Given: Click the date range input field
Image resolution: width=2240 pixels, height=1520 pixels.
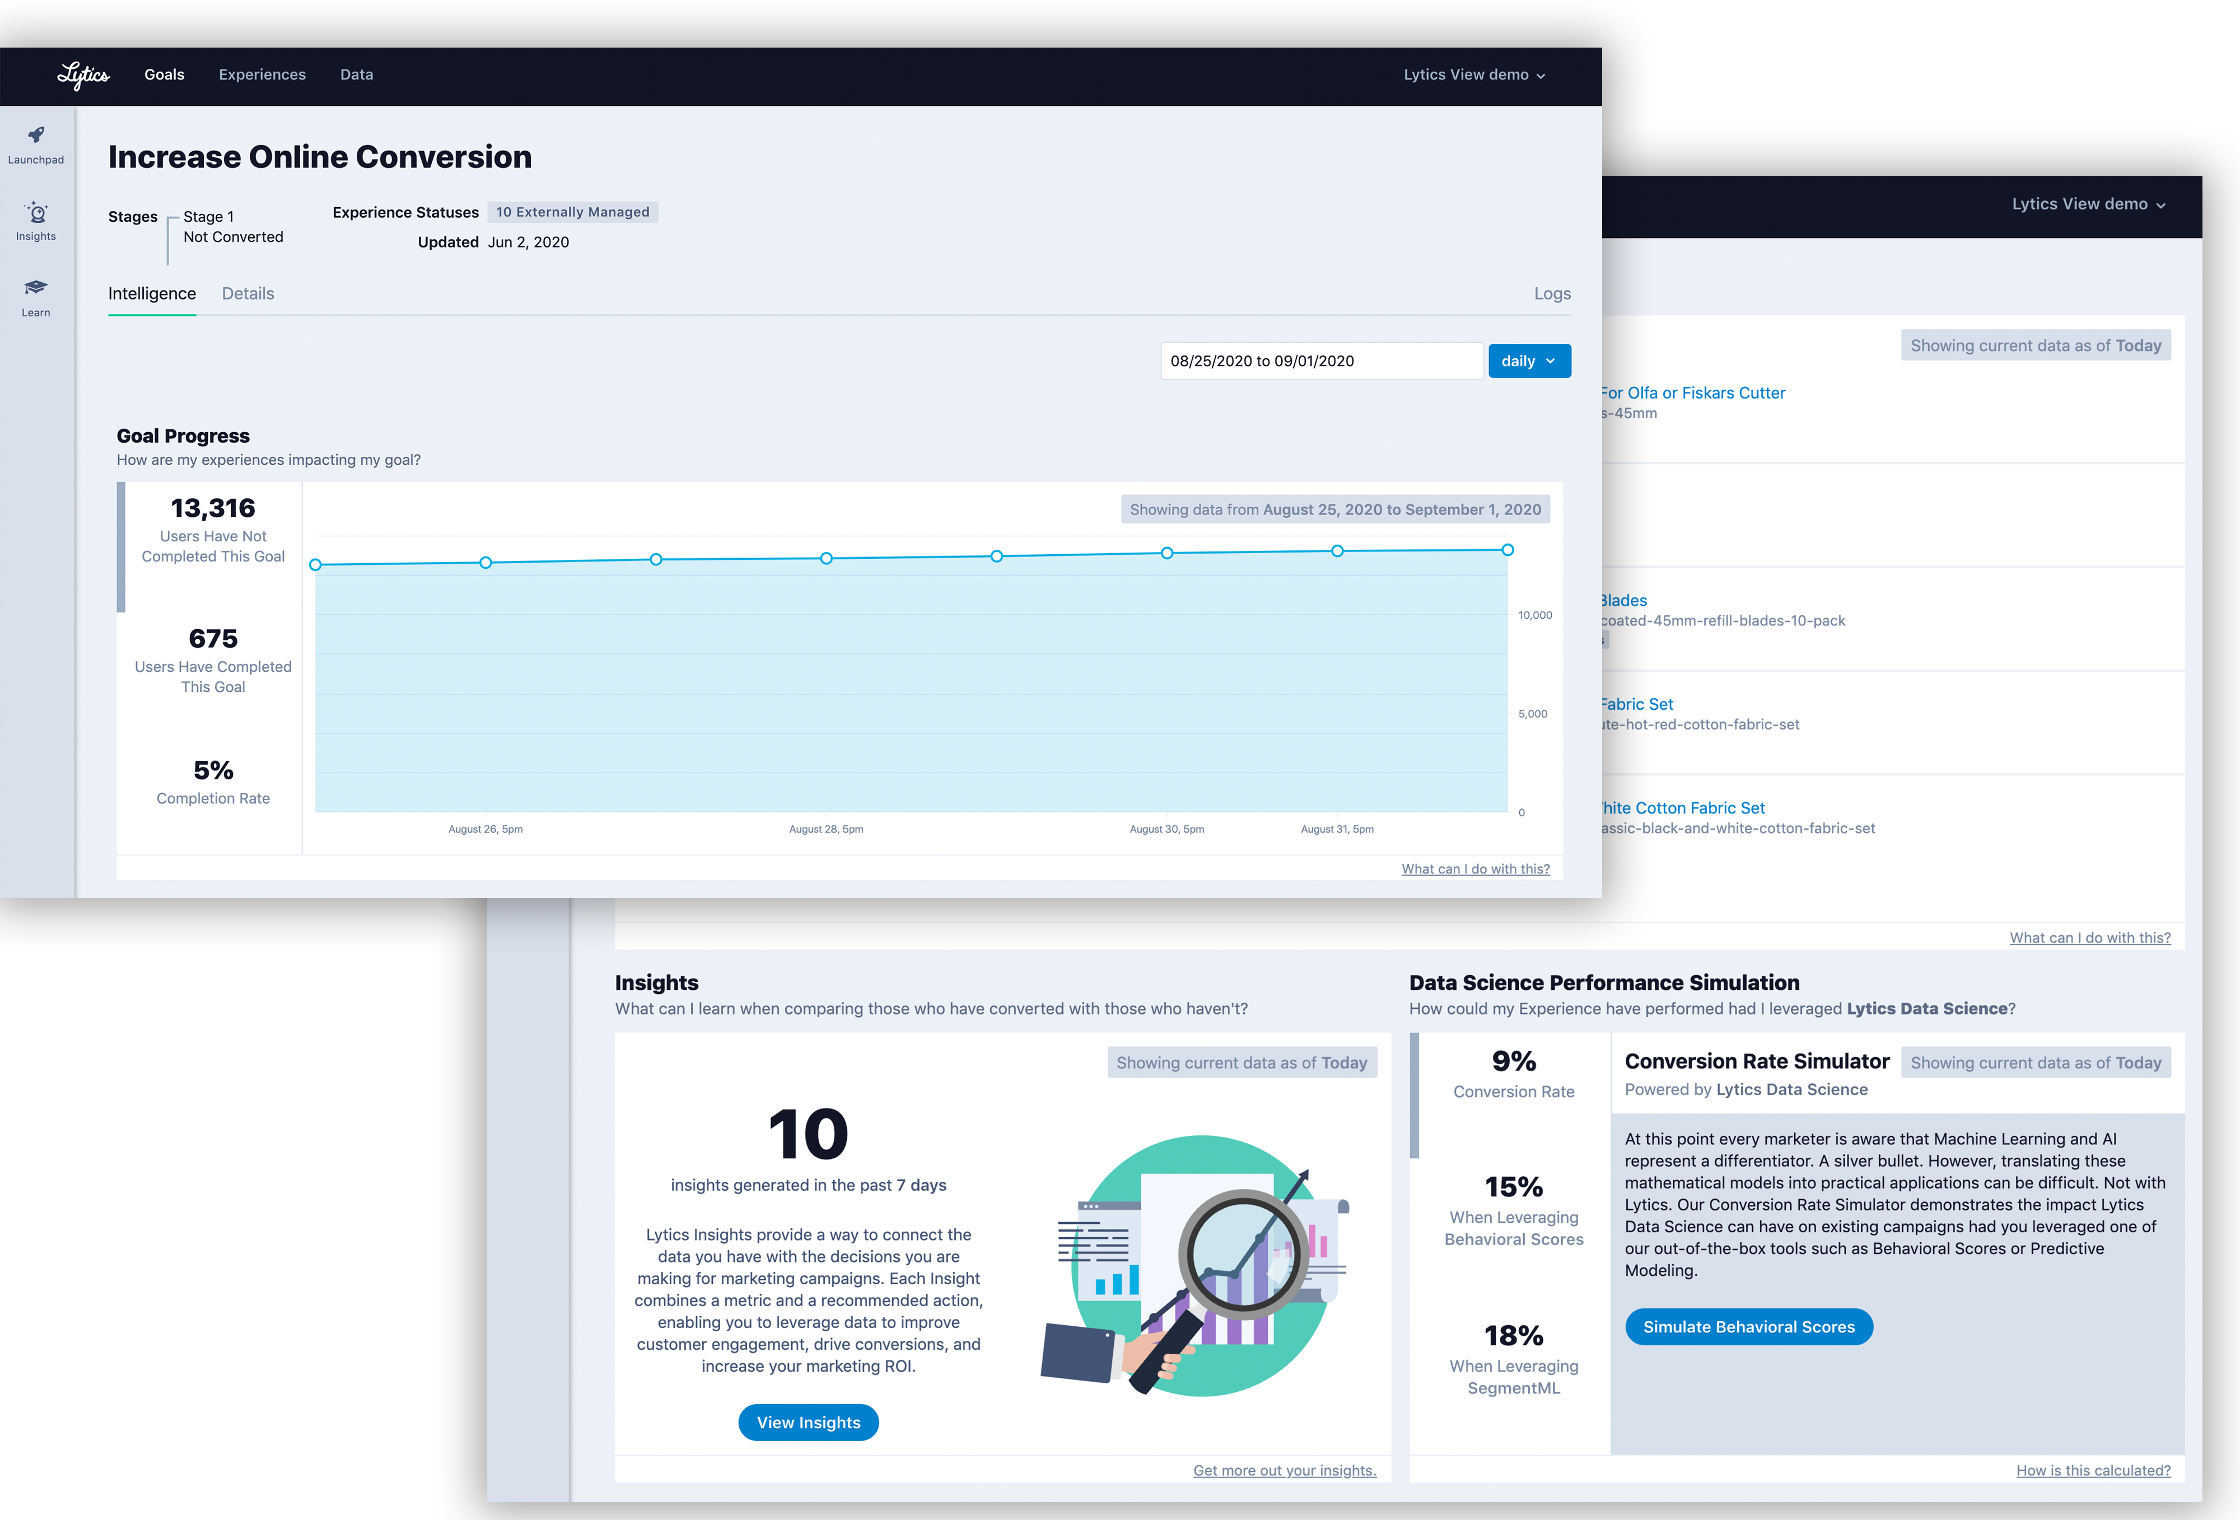Looking at the screenshot, I should (x=1320, y=362).
